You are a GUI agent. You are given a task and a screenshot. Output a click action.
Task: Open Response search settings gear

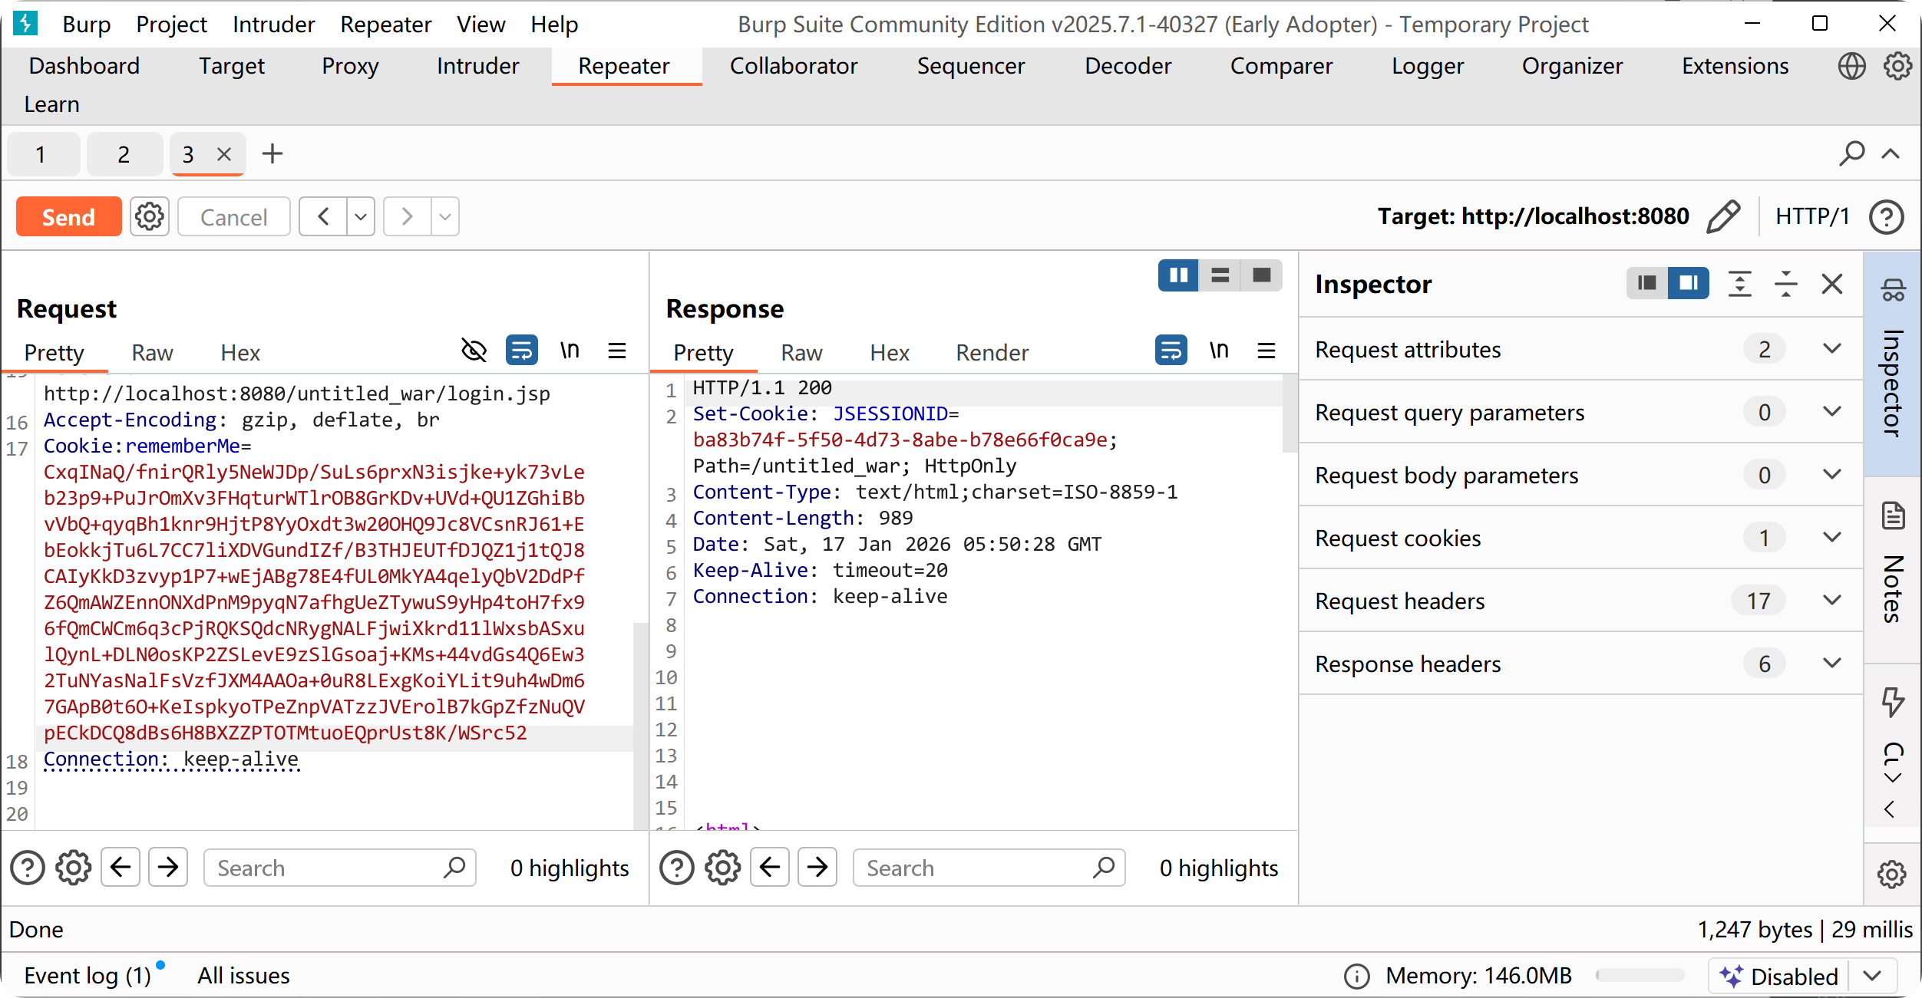pos(723,868)
